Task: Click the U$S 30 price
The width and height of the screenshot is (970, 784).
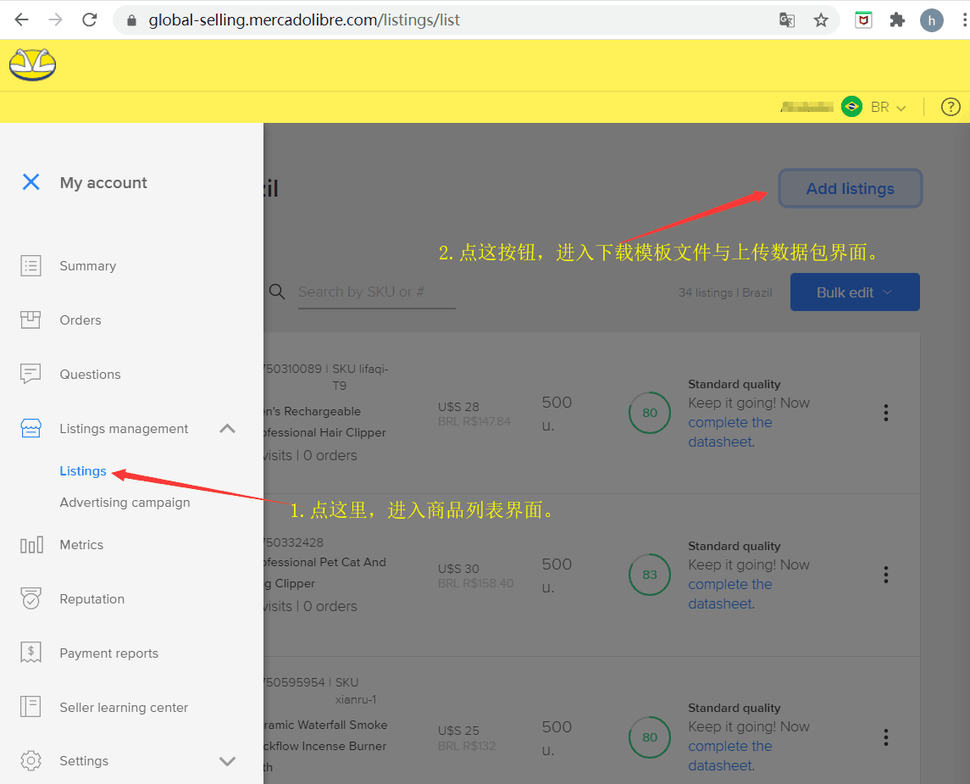Action: coord(458,569)
